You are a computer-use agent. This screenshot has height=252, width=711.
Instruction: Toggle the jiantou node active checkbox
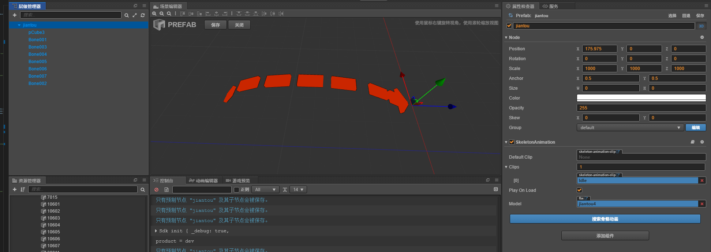click(x=509, y=26)
